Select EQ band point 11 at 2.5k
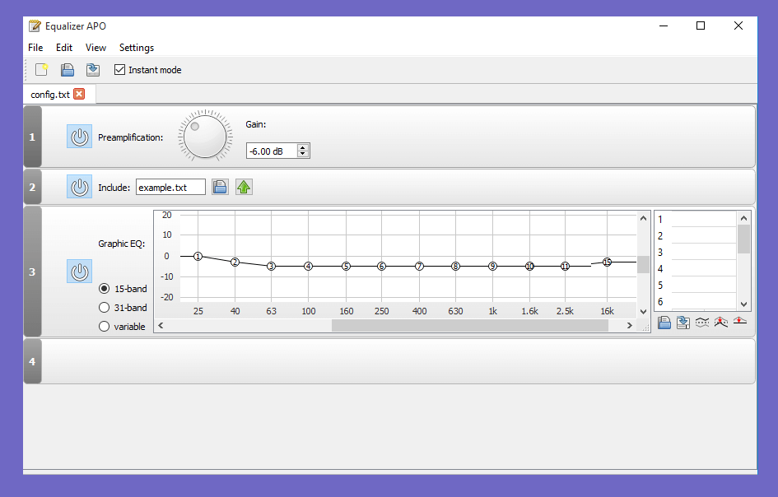 tap(565, 267)
